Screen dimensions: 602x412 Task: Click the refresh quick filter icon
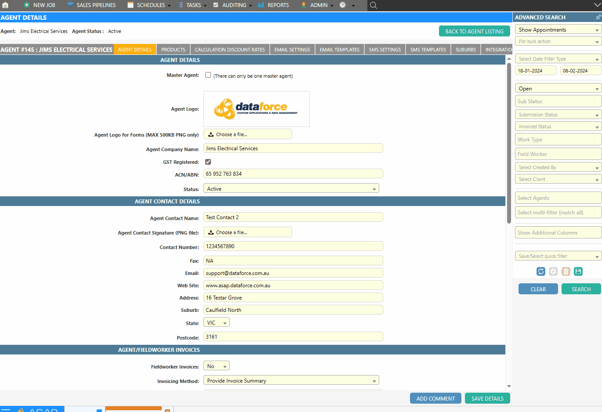click(541, 271)
